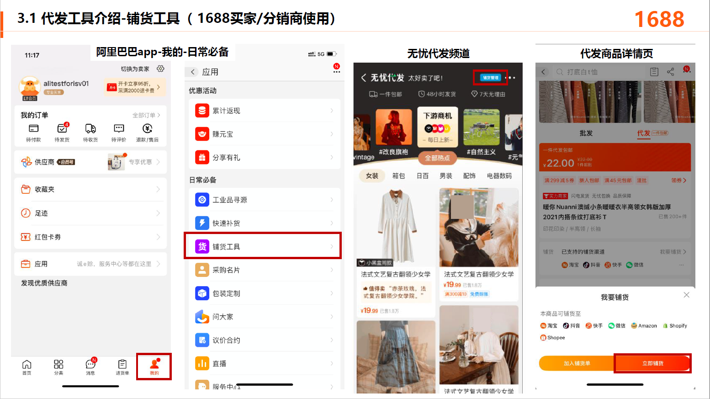Click the 加入铺货单 button
Viewport: 710px width, 399px height.
pos(577,363)
